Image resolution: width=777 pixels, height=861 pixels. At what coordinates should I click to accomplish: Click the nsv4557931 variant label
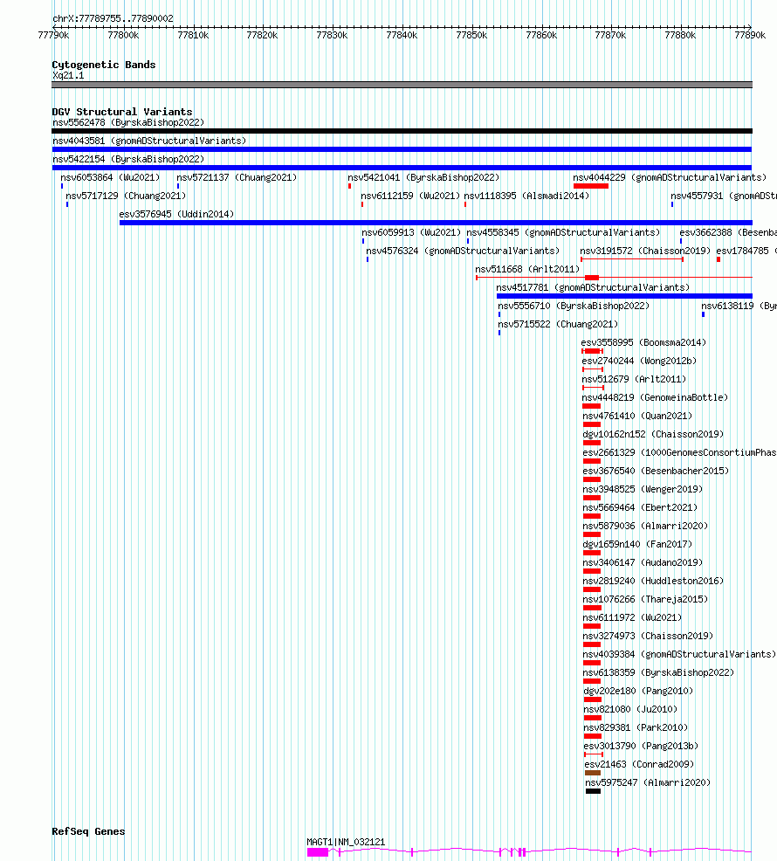pyautogui.click(x=724, y=196)
